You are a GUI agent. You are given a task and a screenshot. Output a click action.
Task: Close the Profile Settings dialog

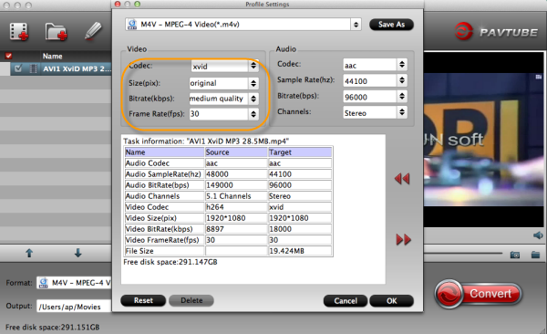pos(118,5)
